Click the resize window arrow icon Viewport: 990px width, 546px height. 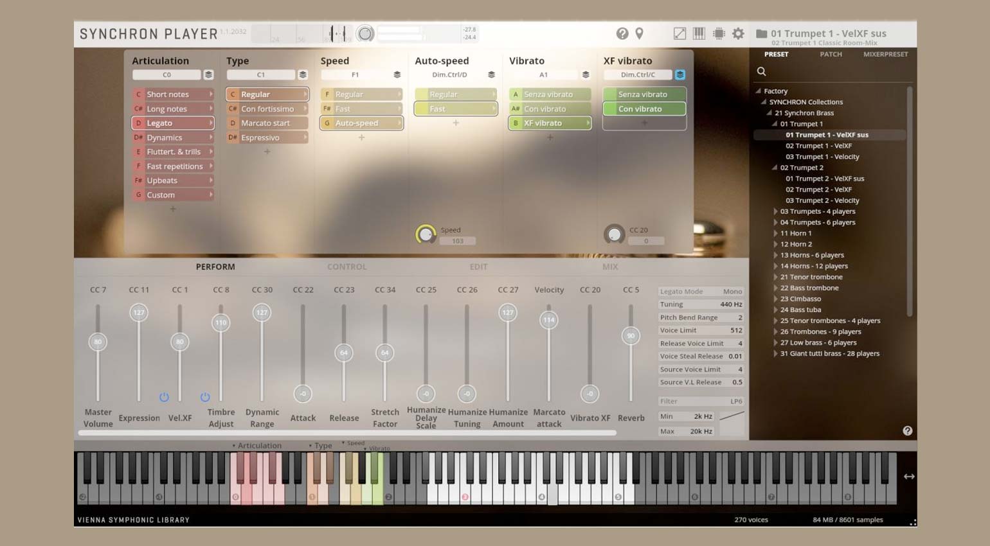(x=679, y=33)
